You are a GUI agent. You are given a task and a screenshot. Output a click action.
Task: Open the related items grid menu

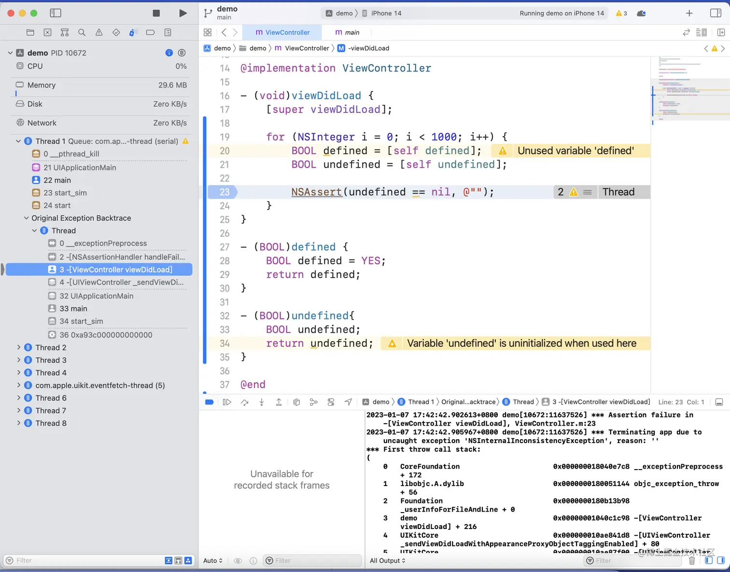click(x=208, y=32)
